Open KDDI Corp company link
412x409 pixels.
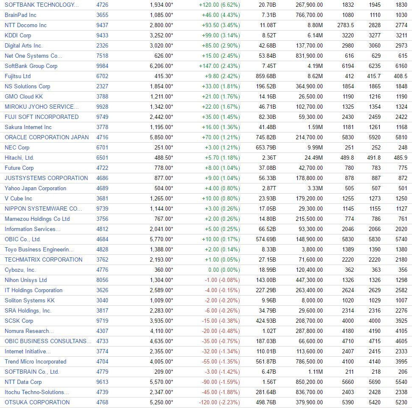click(x=18, y=36)
